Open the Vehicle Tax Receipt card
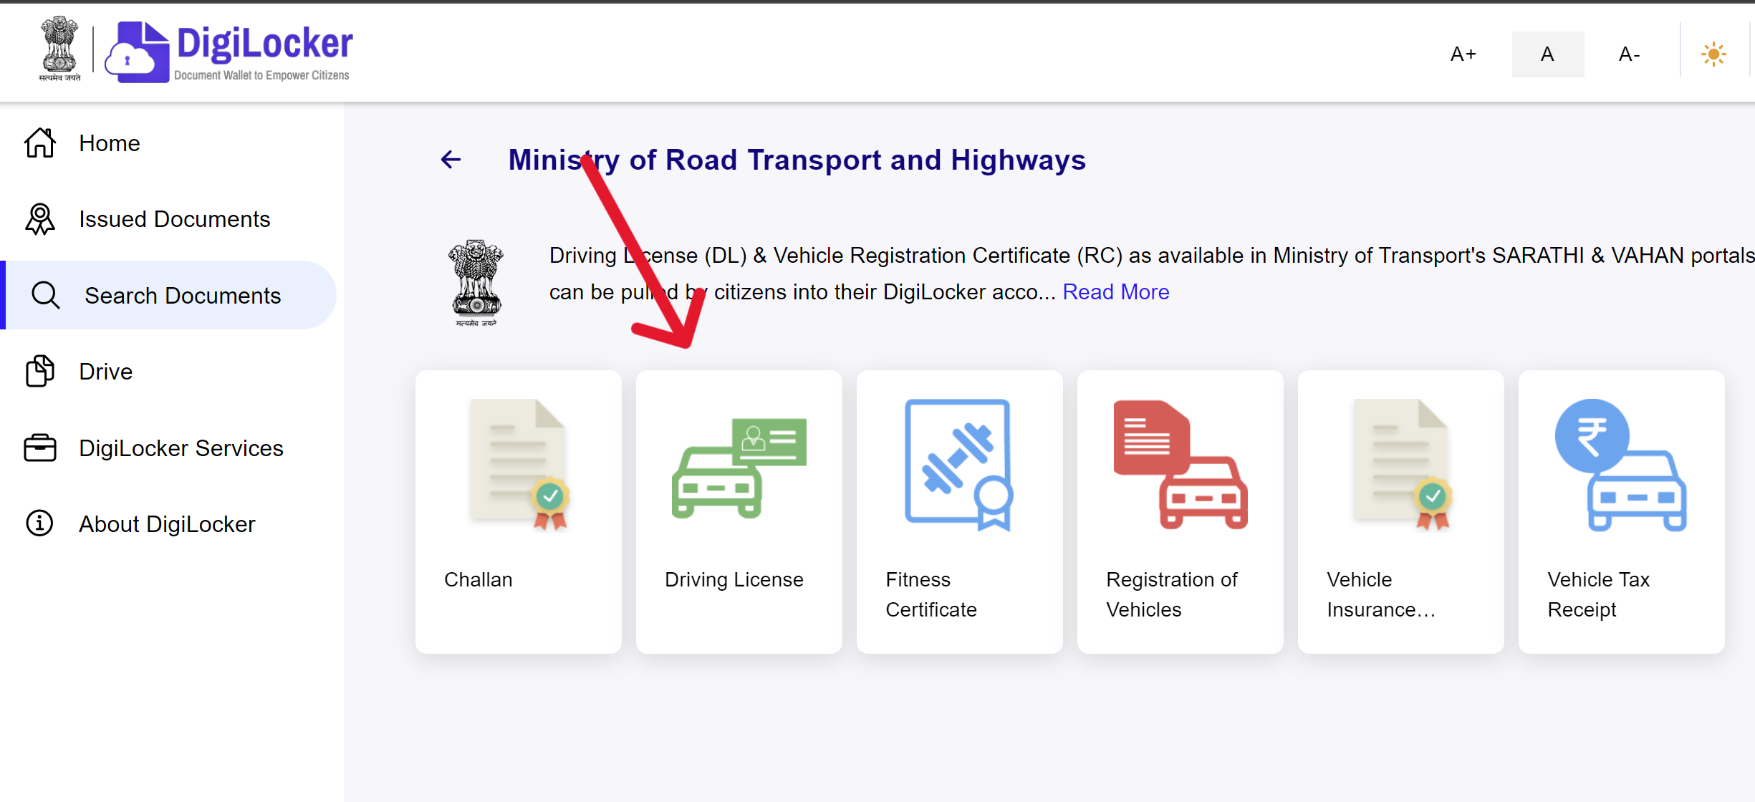1755x802 pixels. coord(1621,512)
